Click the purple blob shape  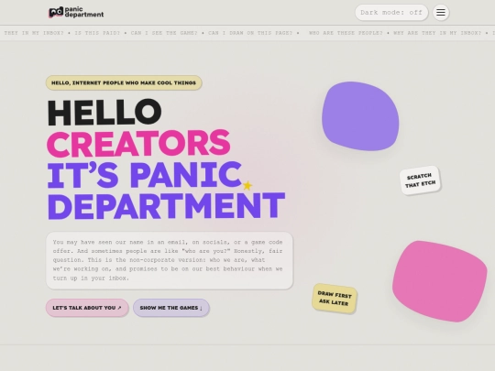360,116
